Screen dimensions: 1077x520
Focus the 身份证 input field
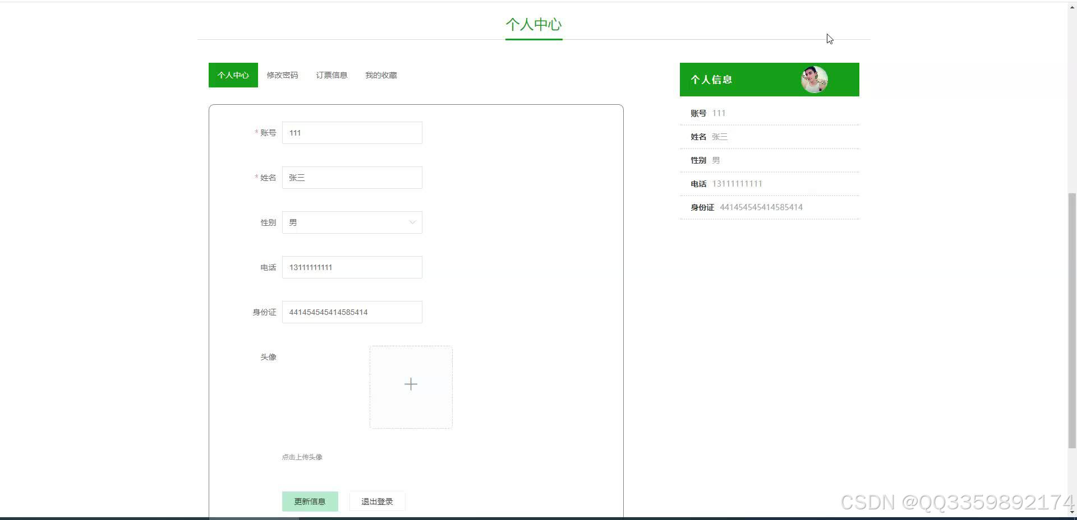point(352,312)
